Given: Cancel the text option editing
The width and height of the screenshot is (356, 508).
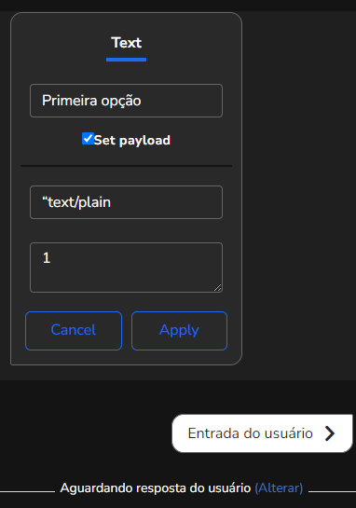Looking at the screenshot, I should 74,331.
